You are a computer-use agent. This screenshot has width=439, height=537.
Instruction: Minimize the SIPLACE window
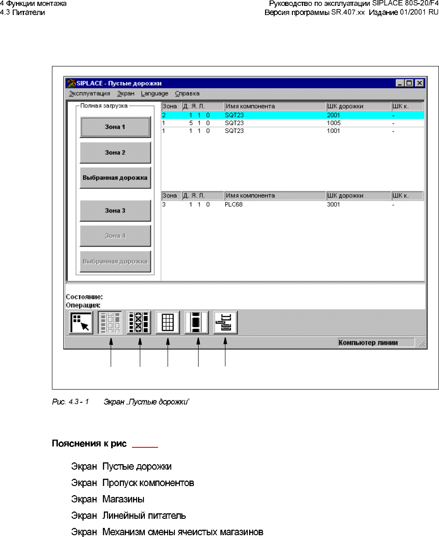(400, 83)
